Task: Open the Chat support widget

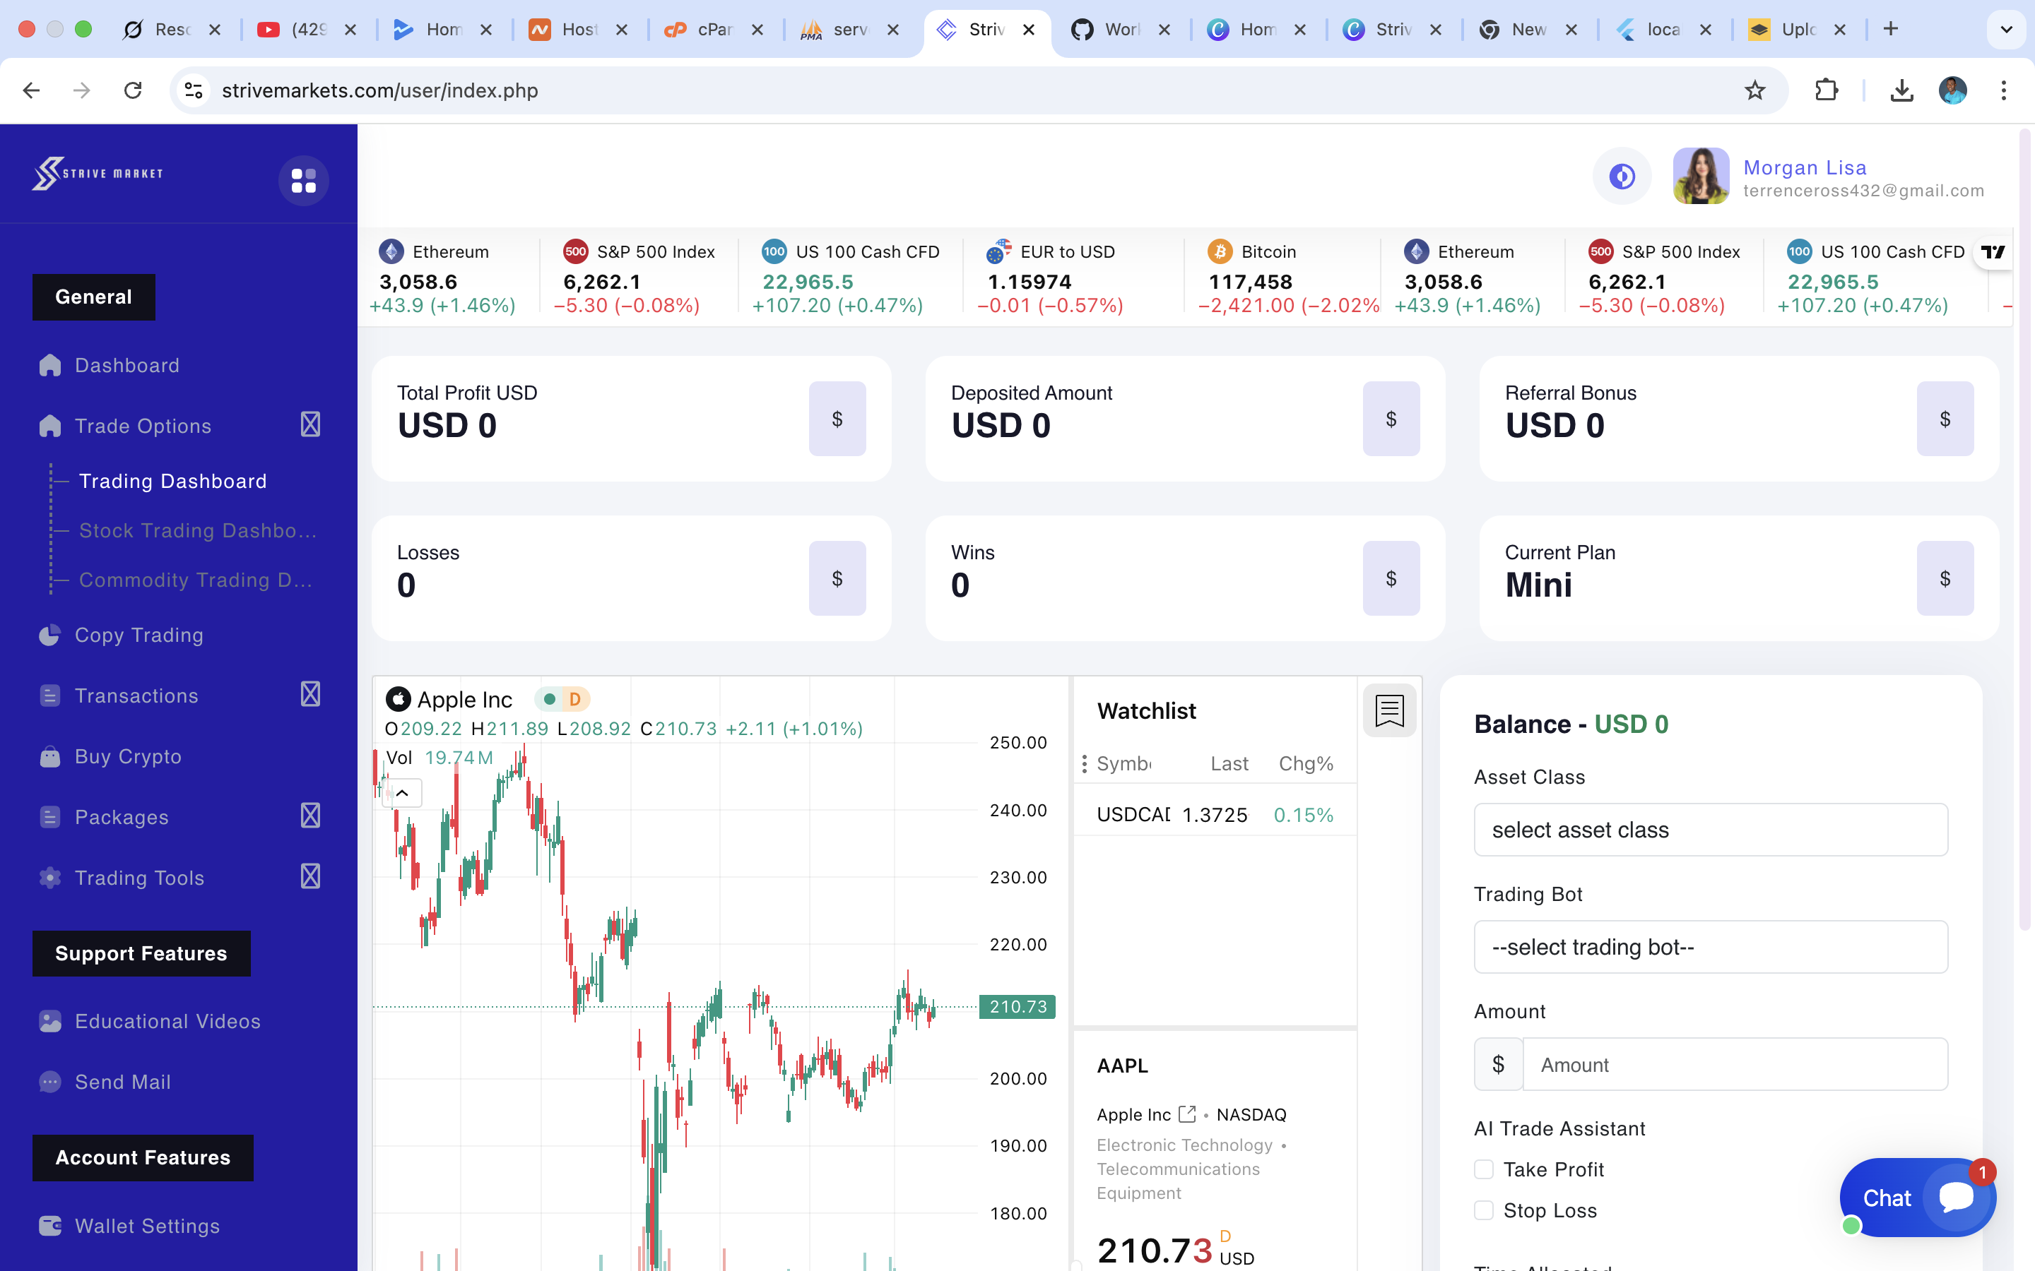Action: pyautogui.click(x=1917, y=1197)
